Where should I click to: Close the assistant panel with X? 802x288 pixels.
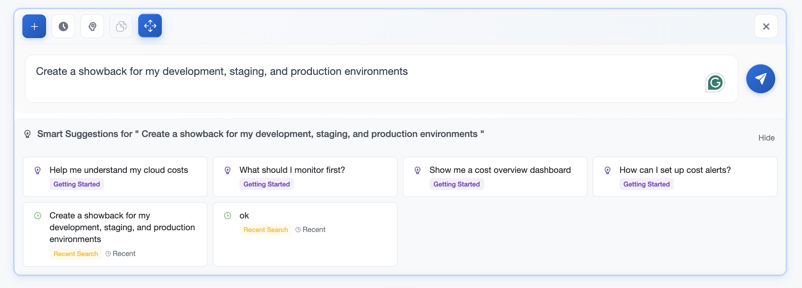pos(766,26)
